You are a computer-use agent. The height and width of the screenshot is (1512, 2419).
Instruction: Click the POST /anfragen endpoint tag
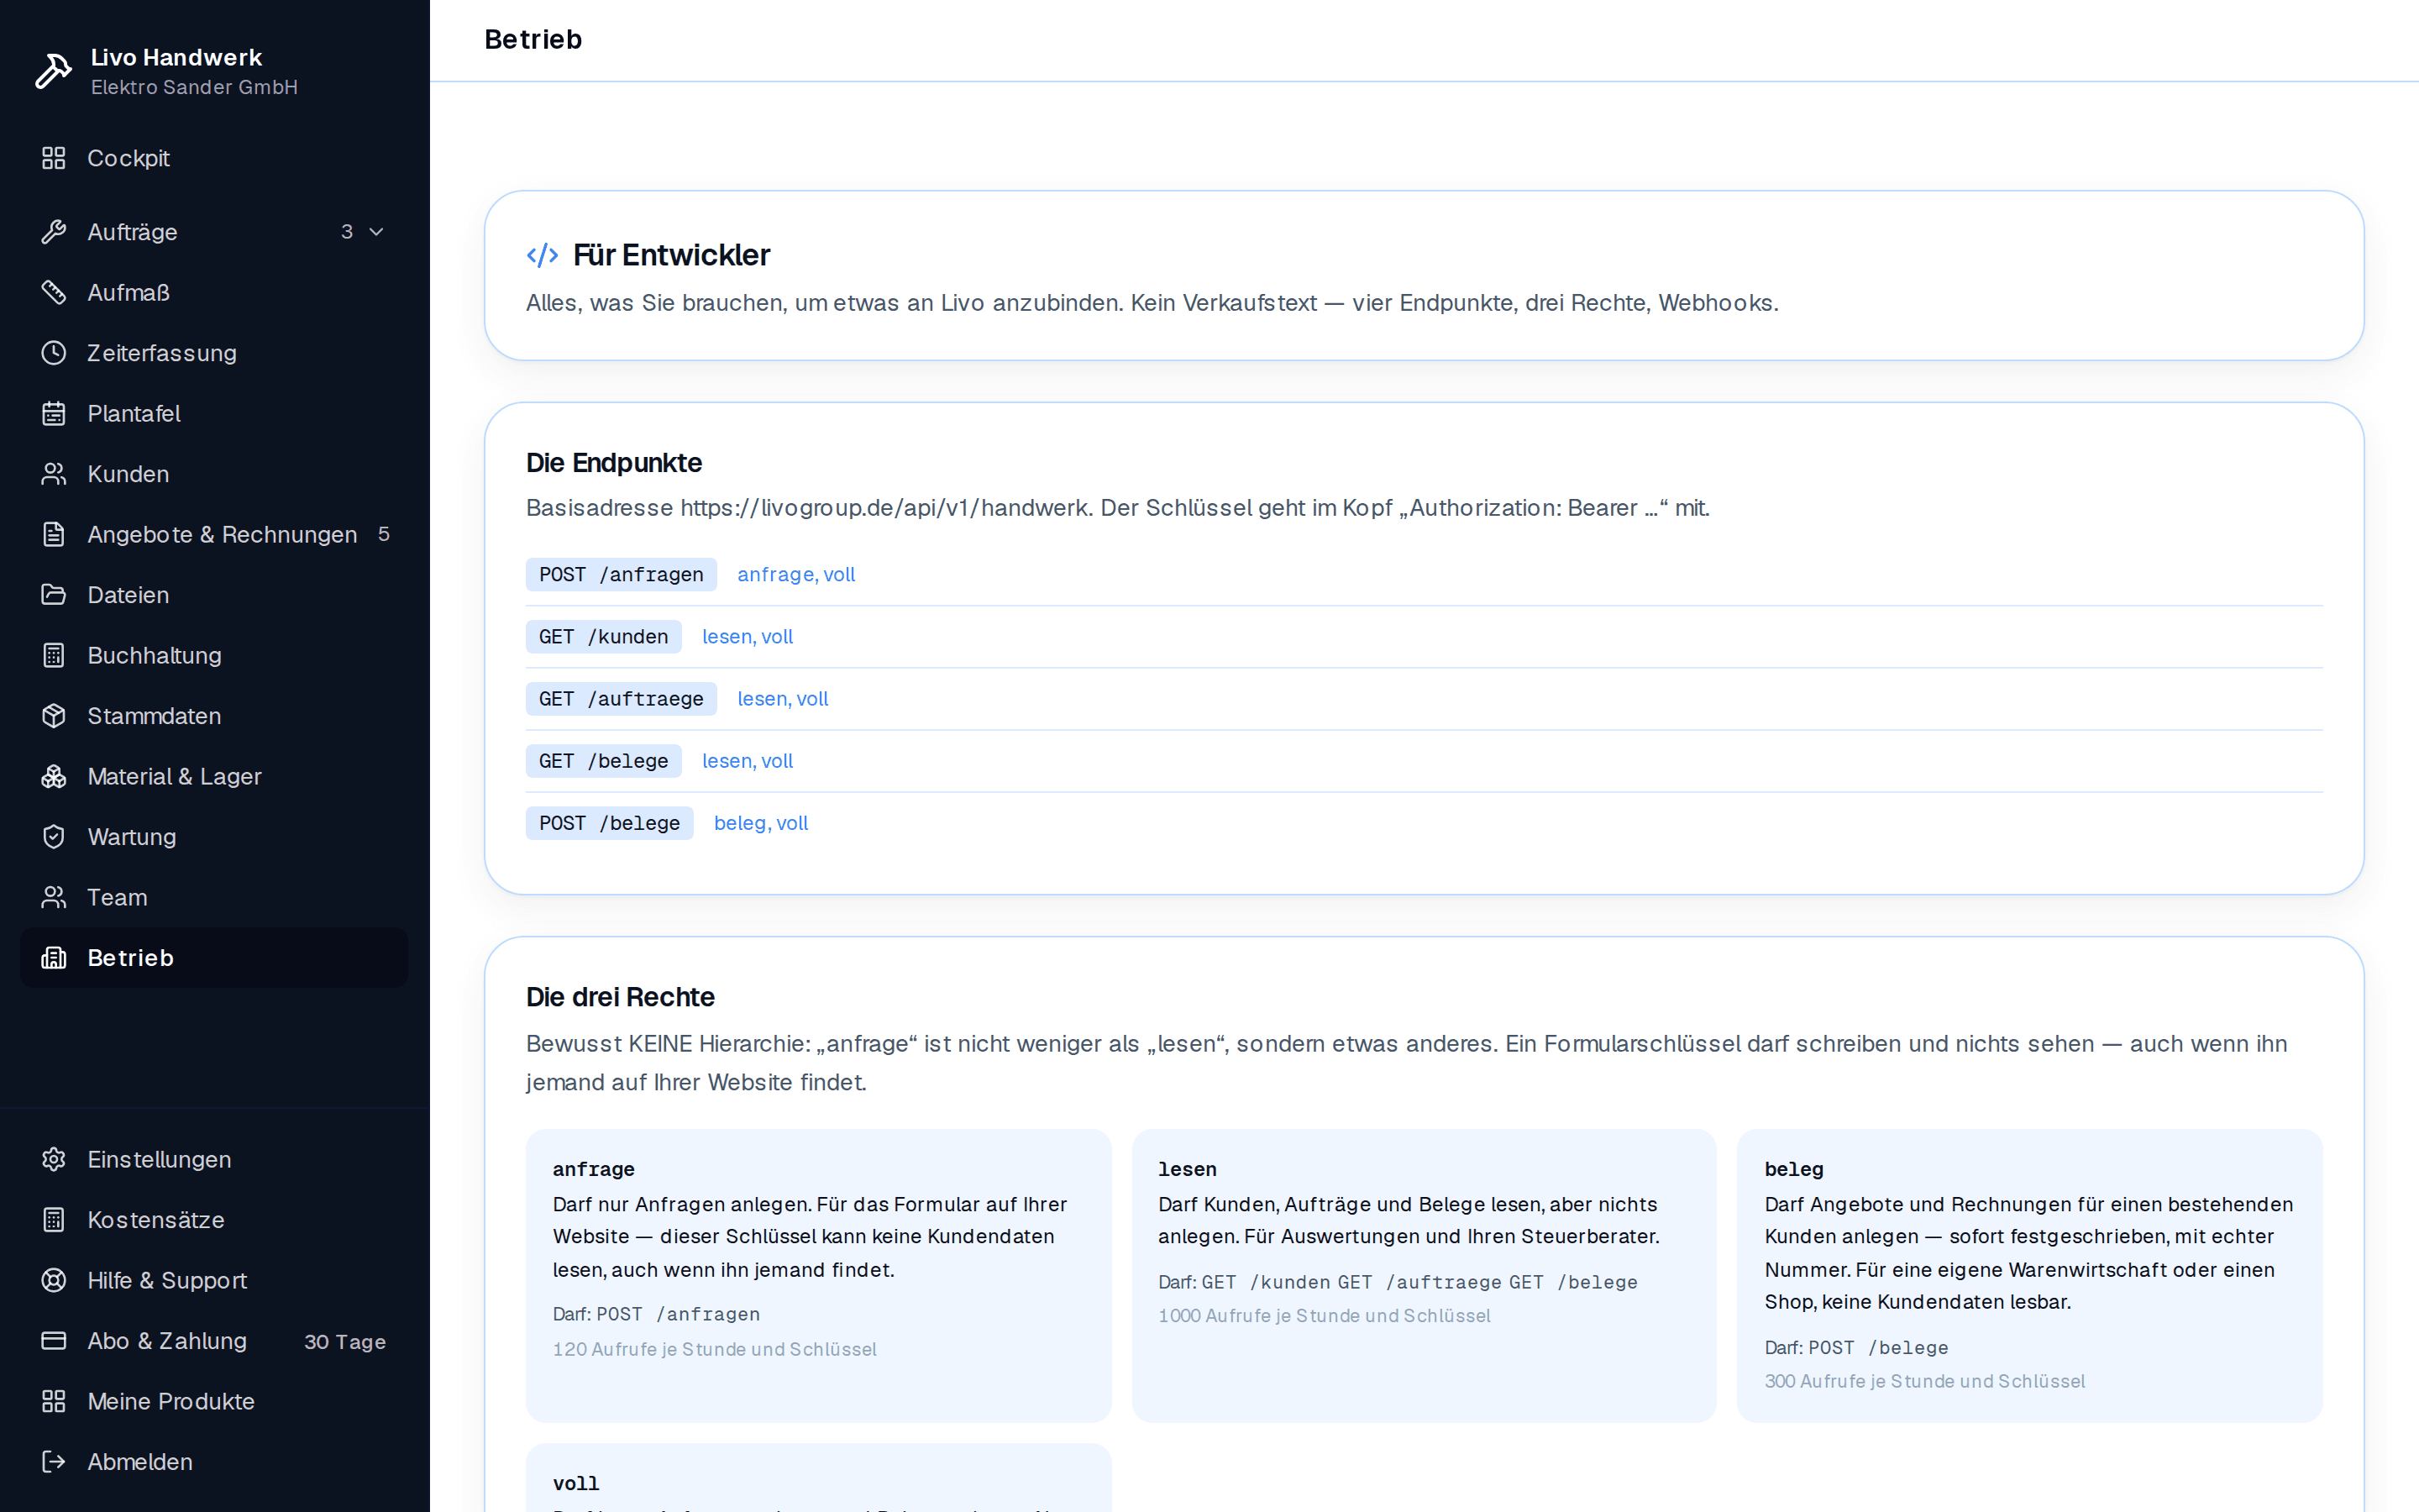(621, 574)
